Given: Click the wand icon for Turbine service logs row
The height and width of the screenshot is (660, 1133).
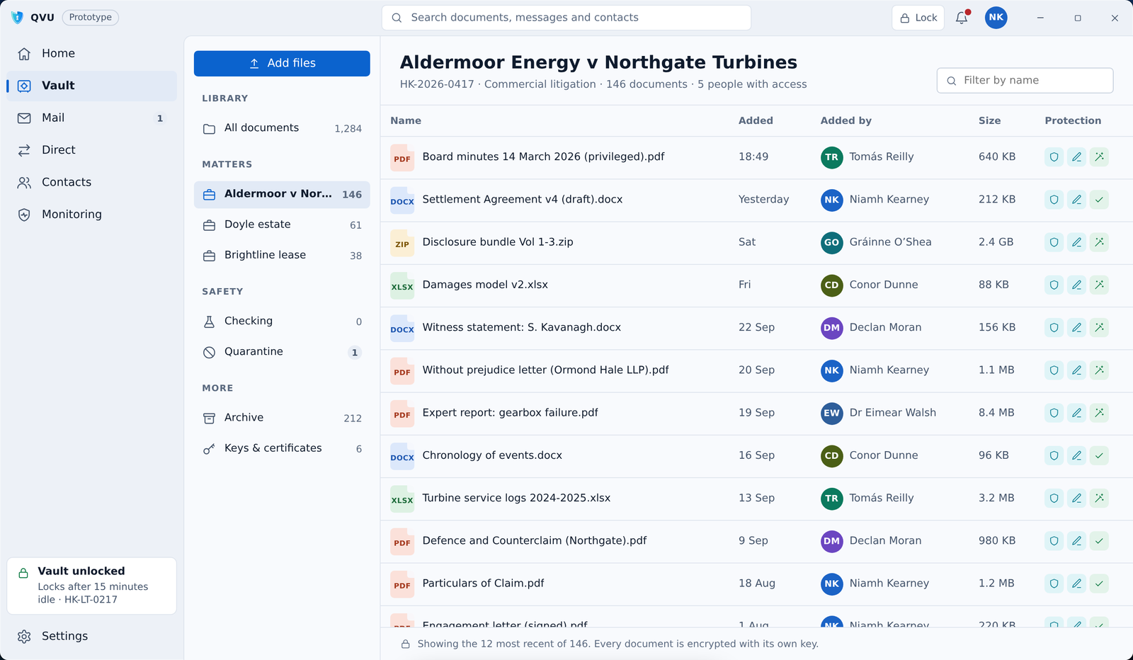Looking at the screenshot, I should pos(1099,498).
